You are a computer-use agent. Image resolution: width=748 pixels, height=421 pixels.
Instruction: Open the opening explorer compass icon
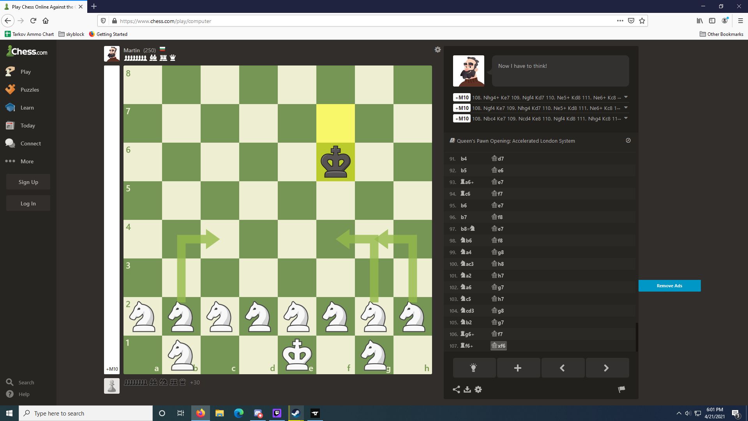tap(628, 140)
